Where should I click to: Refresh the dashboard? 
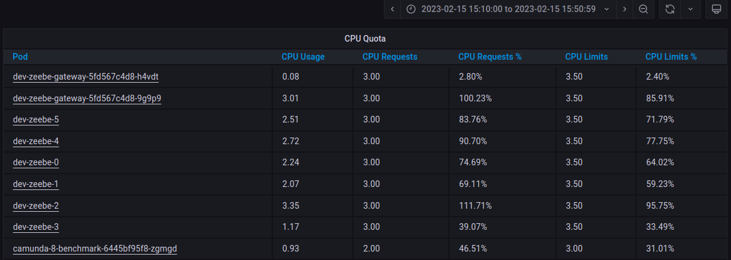[669, 9]
